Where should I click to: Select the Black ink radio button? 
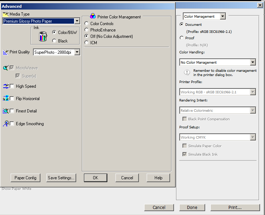[54, 41]
